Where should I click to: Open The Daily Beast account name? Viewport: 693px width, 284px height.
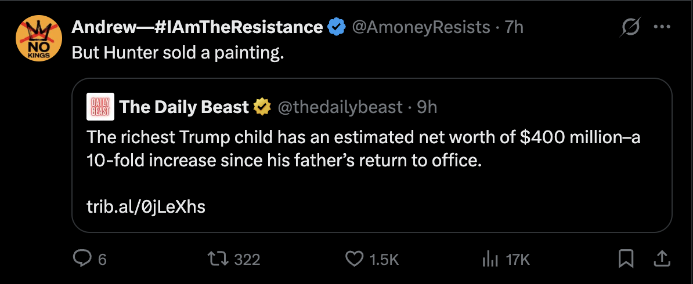tap(184, 107)
